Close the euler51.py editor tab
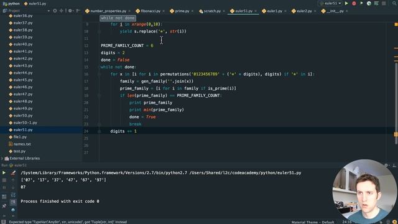 (256, 11)
